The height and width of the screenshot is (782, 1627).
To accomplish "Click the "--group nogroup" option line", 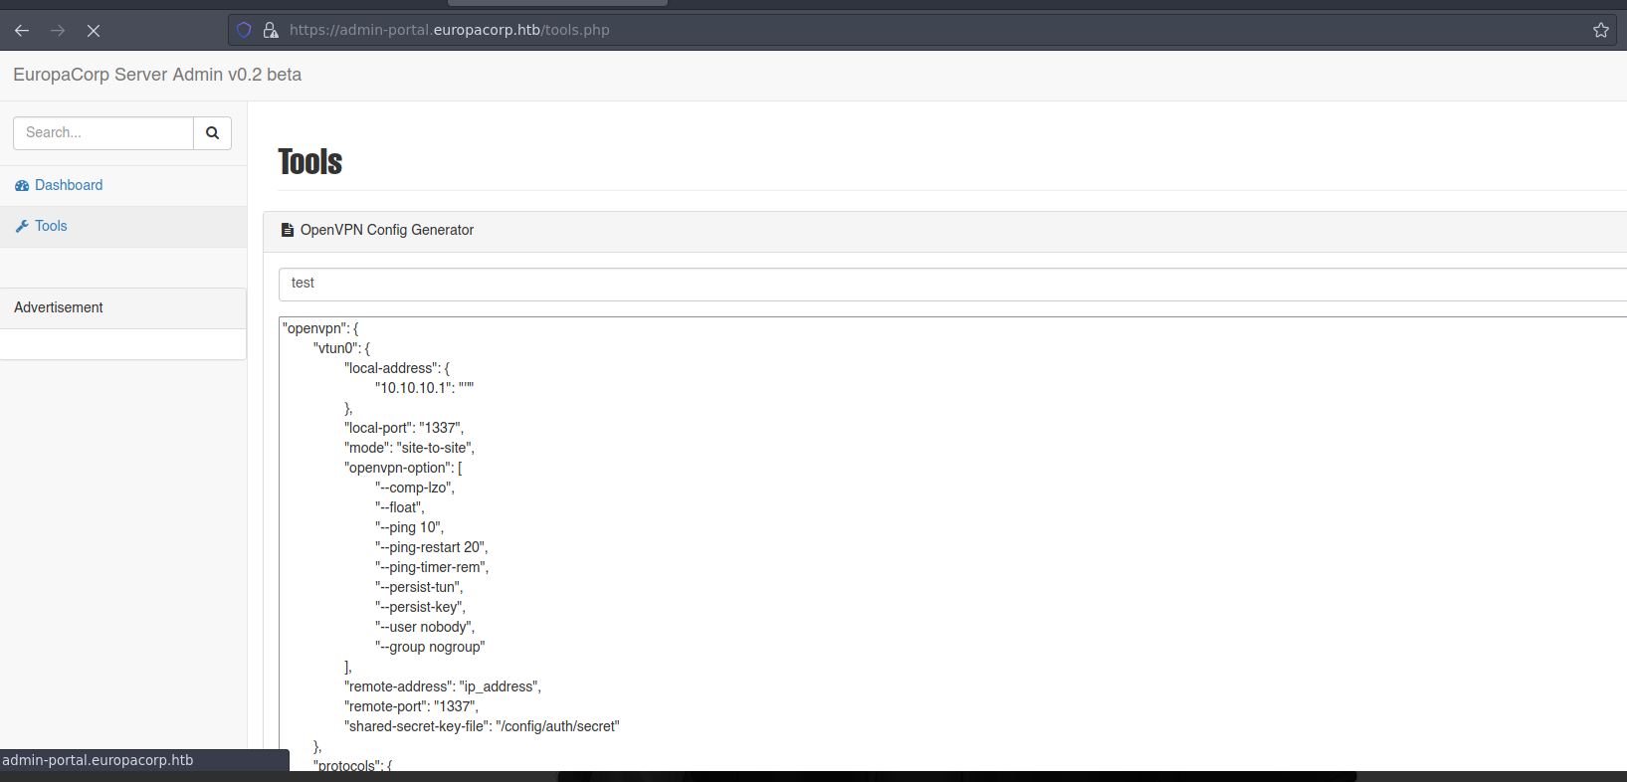I will click(x=430, y=647).
